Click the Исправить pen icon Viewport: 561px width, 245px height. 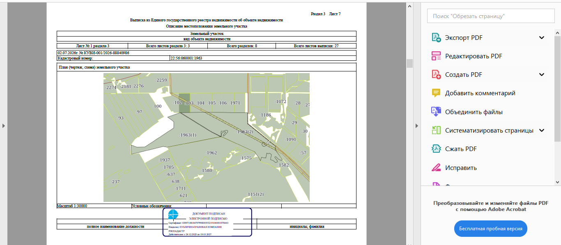coord(436,167)
